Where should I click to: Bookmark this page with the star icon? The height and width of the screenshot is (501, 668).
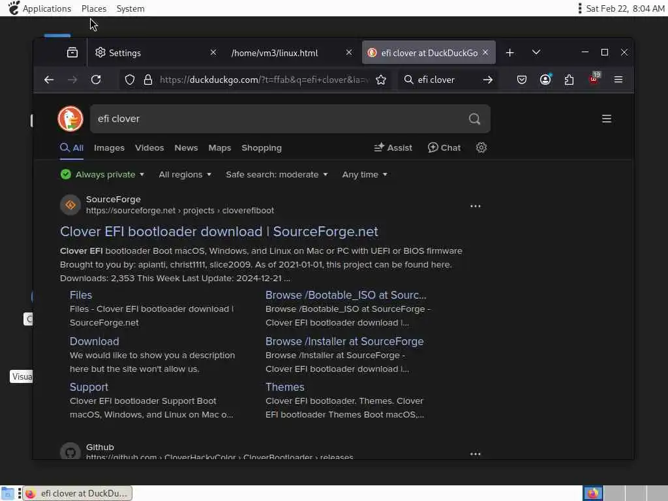point(381,80)
